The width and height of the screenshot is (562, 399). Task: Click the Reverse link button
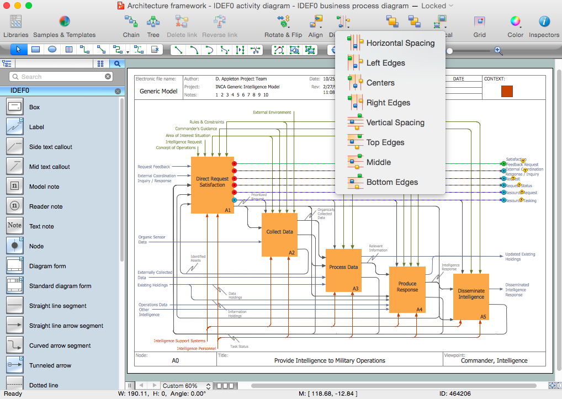click(x=220, y=24)
